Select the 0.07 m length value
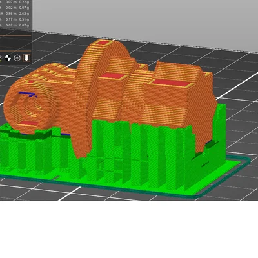 click(11, 2)
